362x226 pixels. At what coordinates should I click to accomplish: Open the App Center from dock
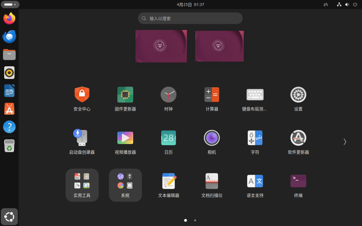coord(9,109)
